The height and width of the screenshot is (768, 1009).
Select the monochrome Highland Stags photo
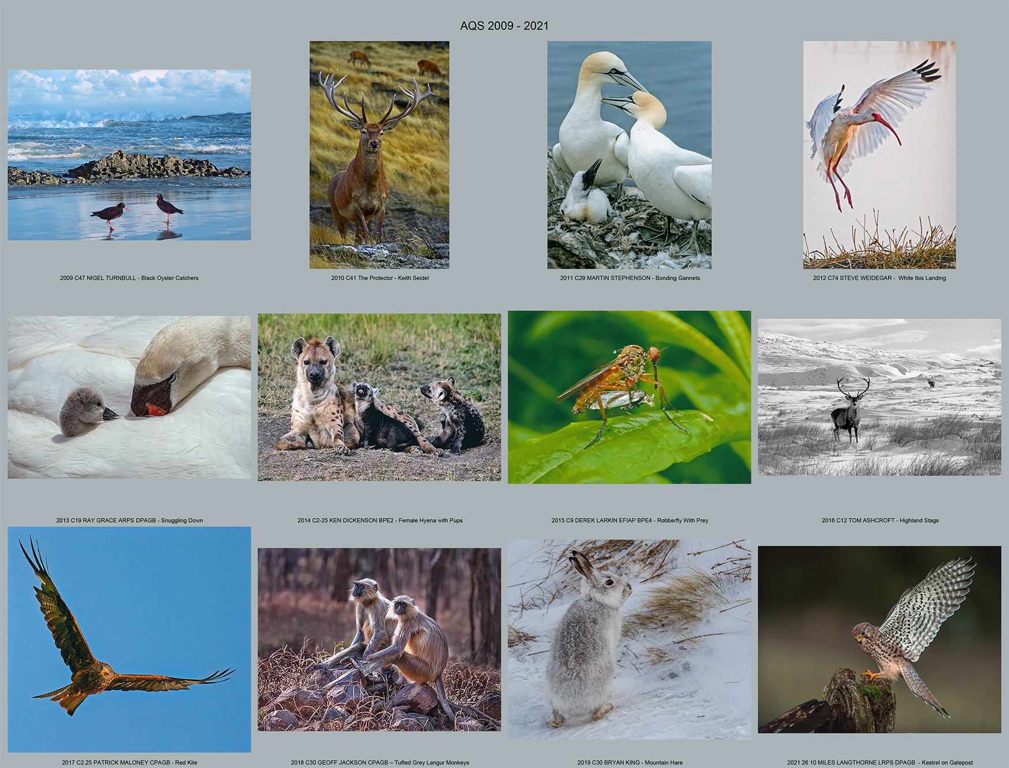pyautogui.click(x=879, y=397)
